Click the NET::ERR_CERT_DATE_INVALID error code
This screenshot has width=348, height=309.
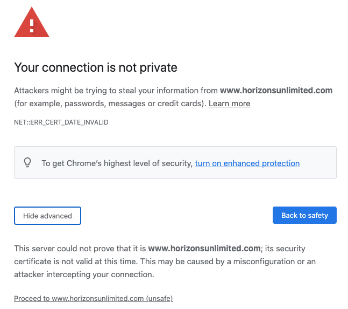[x=61, y=122]
